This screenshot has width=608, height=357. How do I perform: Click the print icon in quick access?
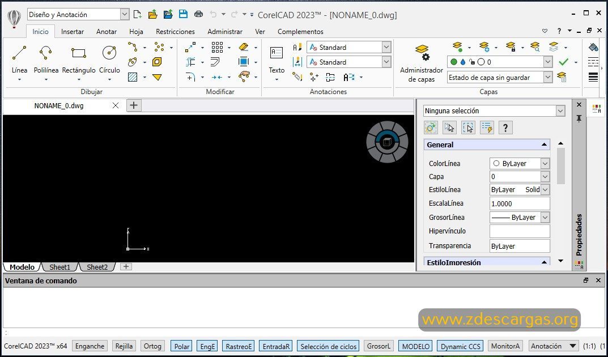198,14
